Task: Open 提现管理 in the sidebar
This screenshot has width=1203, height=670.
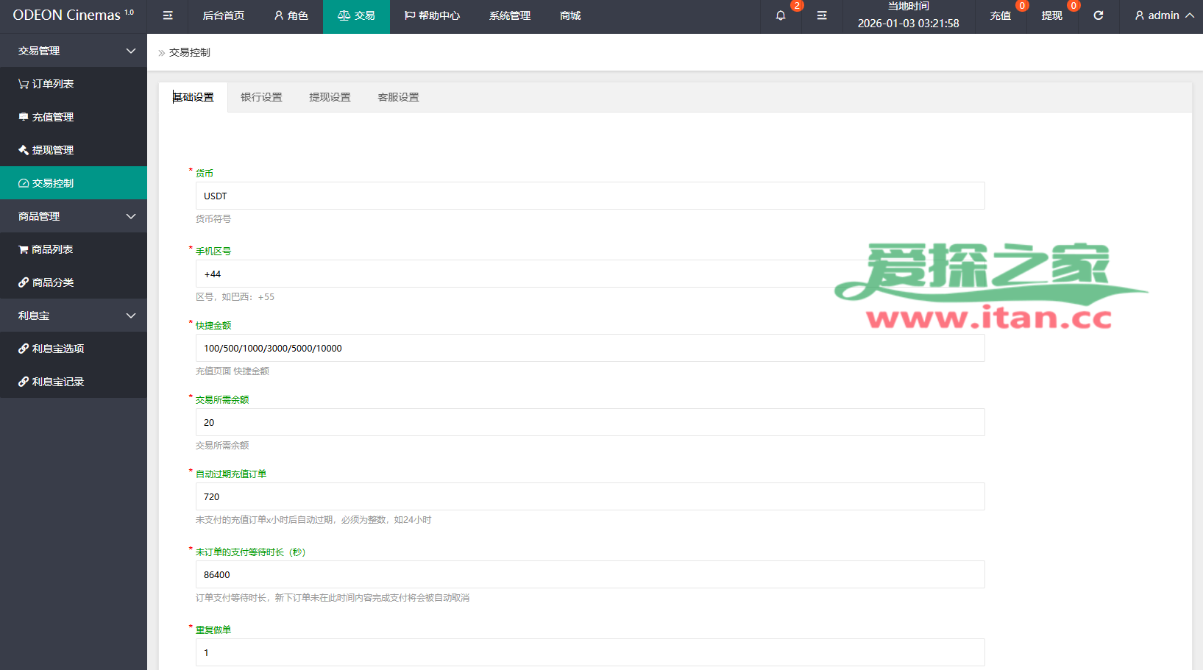Action: pyautogui.click(x=52, y=150)
